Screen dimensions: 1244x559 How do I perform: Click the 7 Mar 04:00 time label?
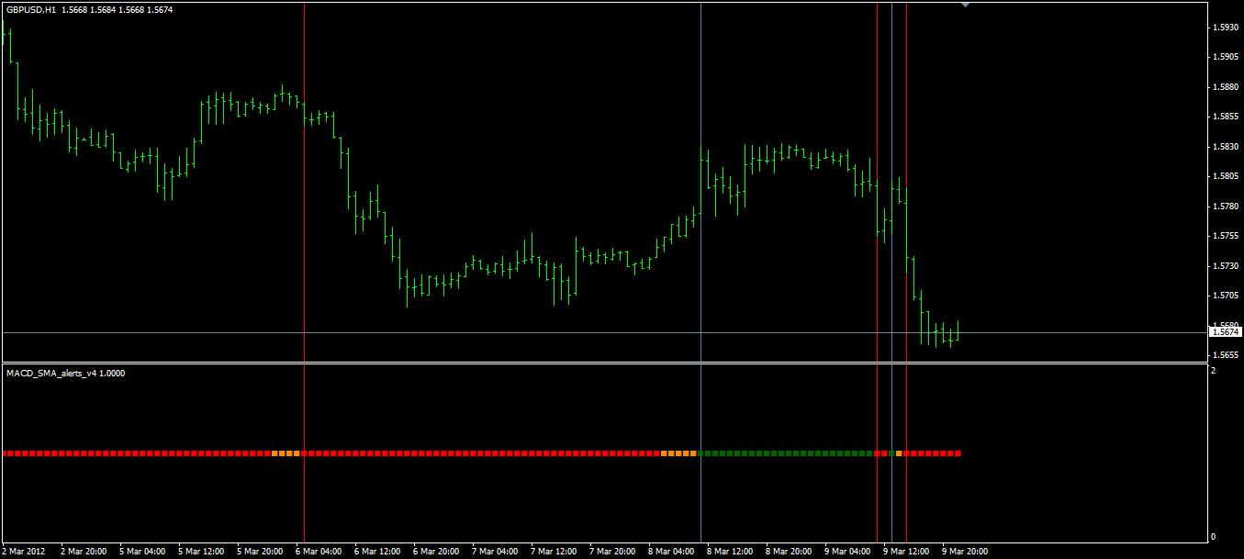tap(495, 552)
